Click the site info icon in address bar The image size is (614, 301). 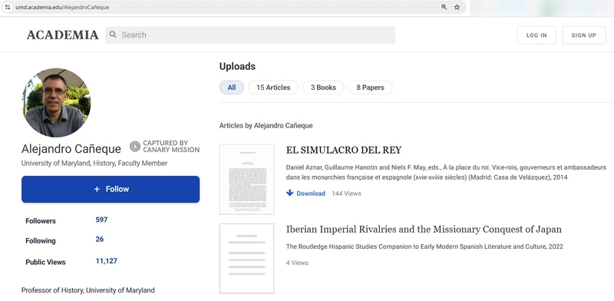(8, 7)
